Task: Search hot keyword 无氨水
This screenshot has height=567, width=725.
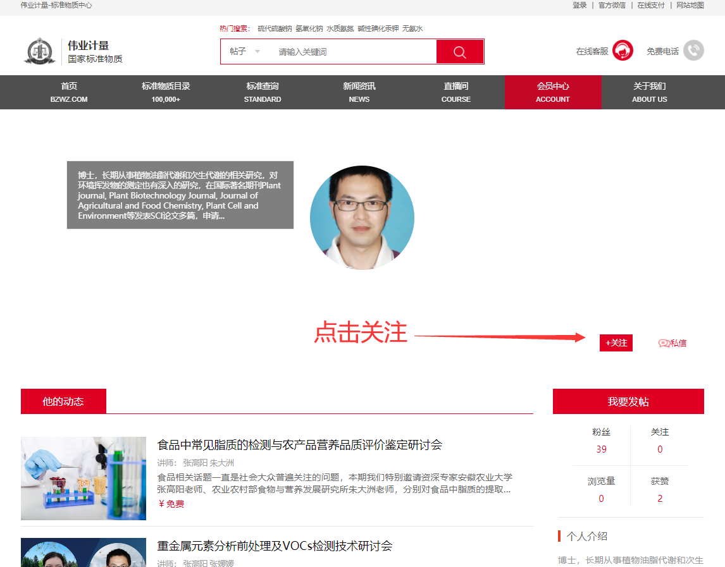Action: (x=412, y=28)
